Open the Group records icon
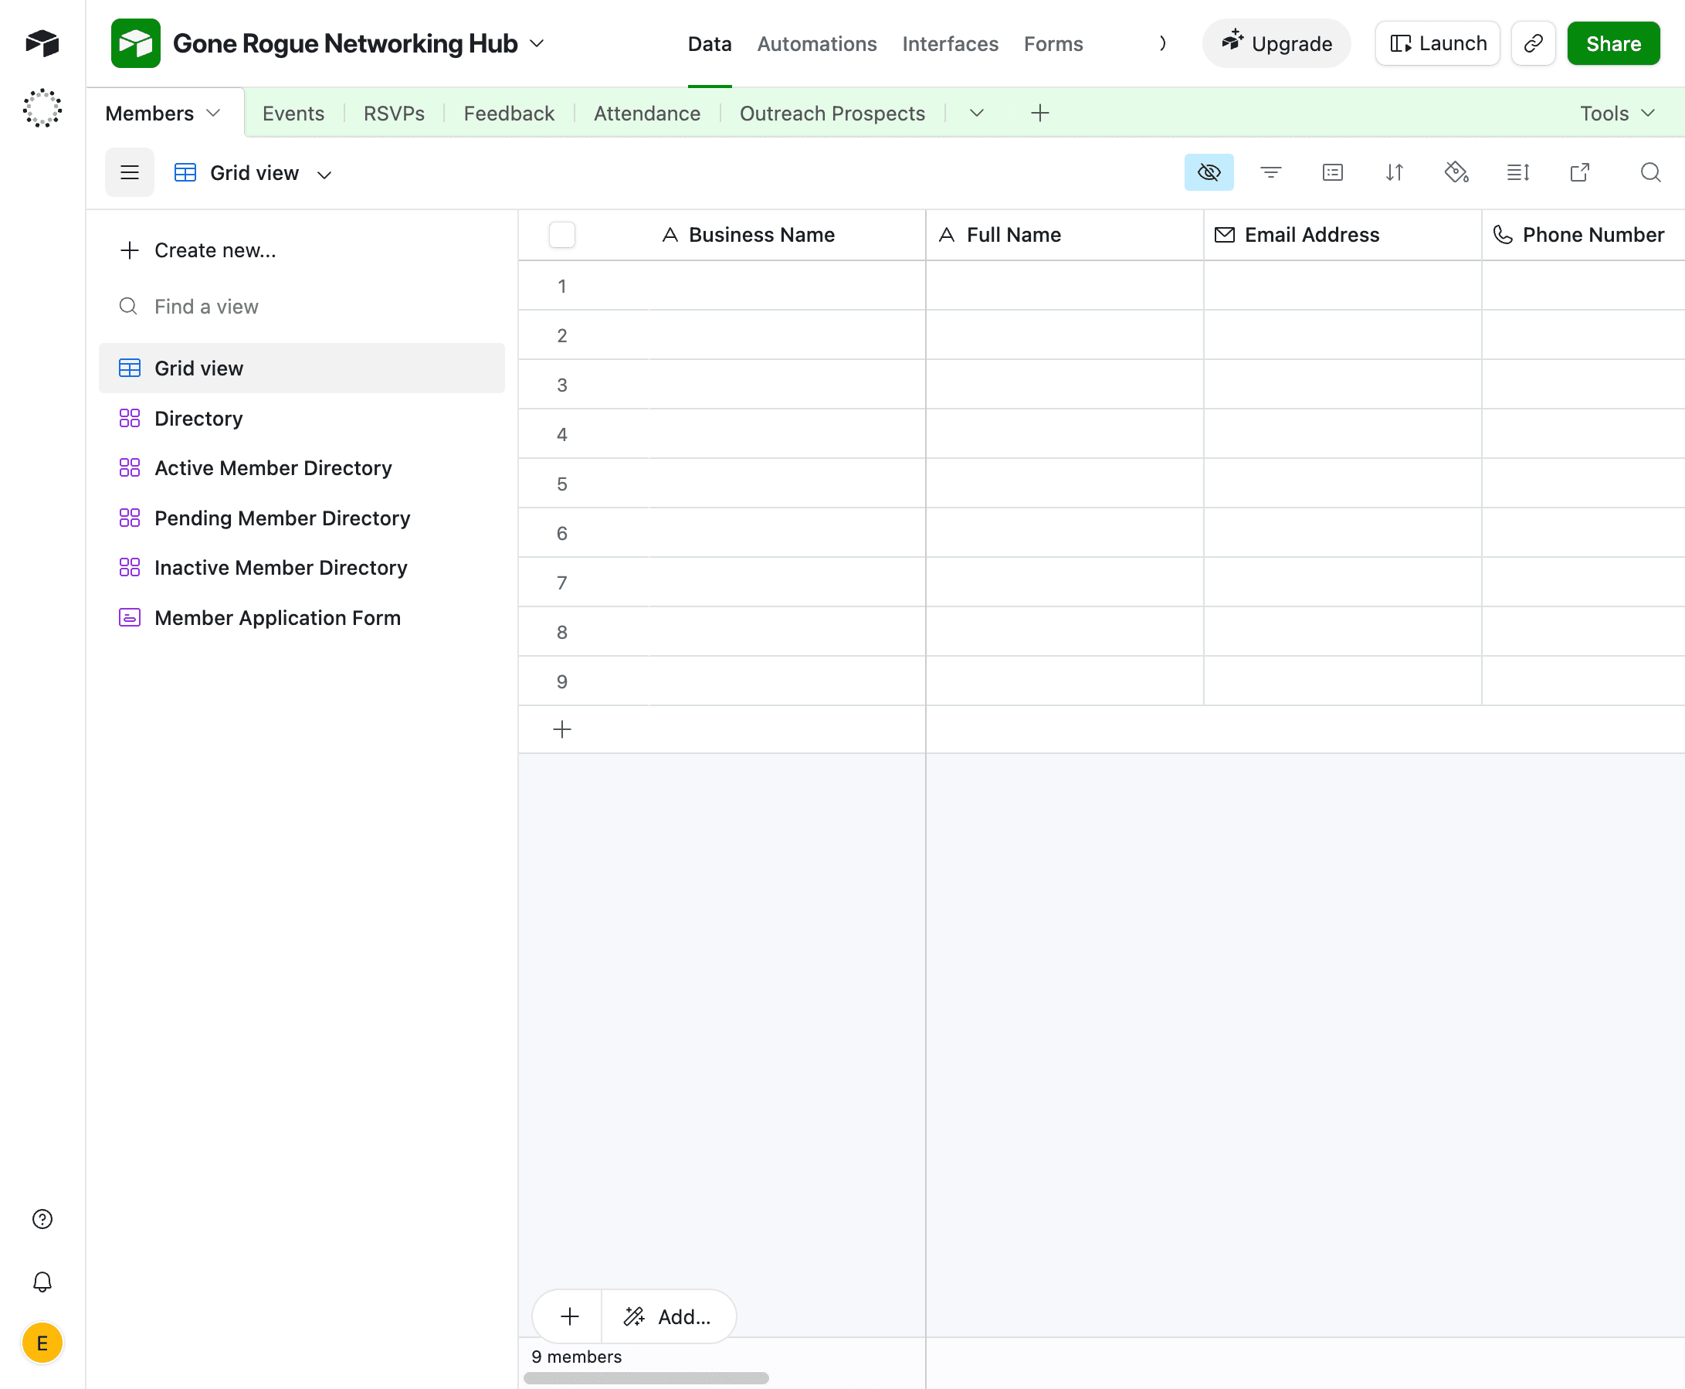This screenshot has width=1685, height=1389. (1332, 173)
